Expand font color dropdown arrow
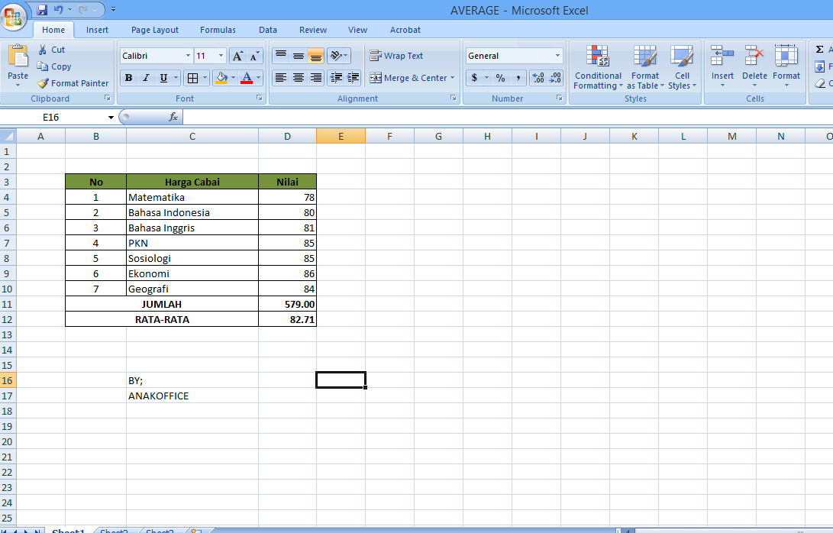Screen dimensions: 833x533 [x=258, y=78]
